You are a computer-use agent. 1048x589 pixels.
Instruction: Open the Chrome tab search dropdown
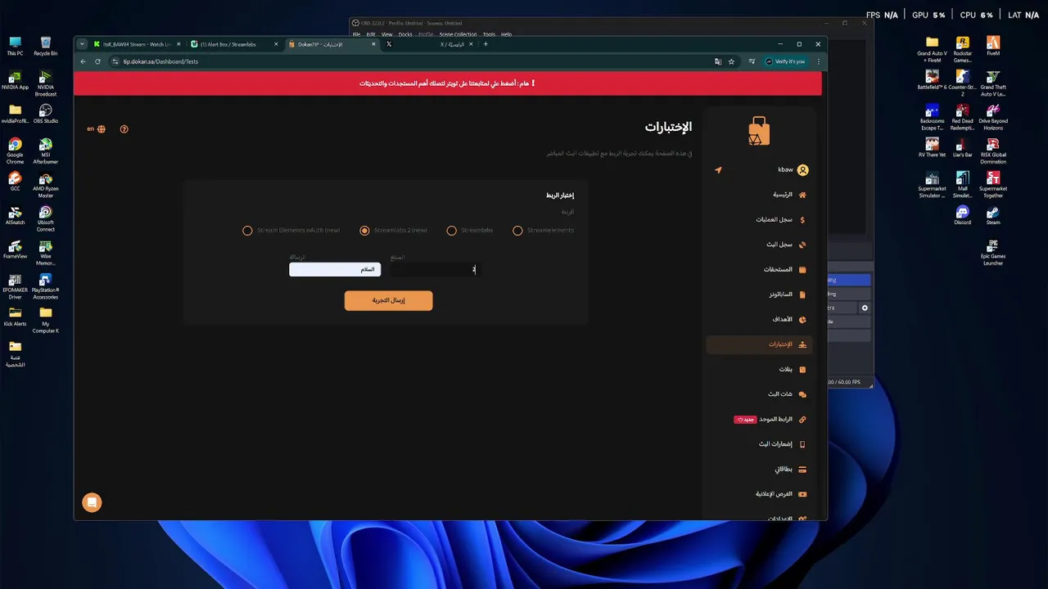tap(82, 44)
